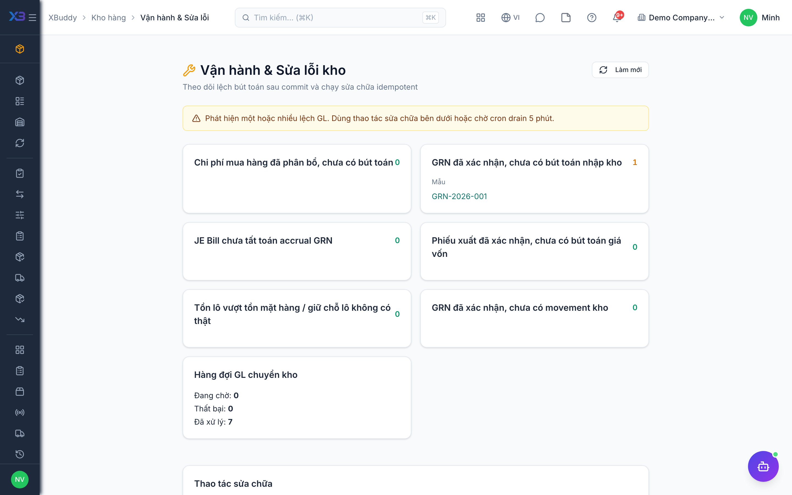Open the Minh user account menu
This screenshot has height=495, width=792.
point(760,18)
